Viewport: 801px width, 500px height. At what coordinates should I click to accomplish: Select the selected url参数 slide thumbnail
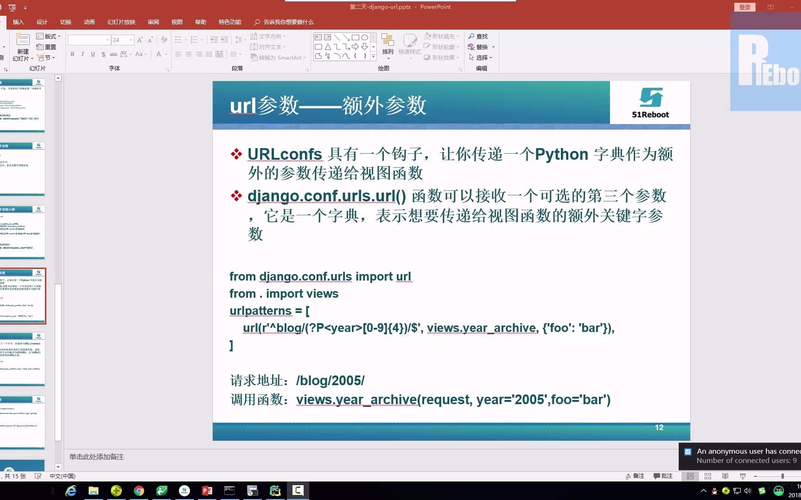tap(22, 296)
